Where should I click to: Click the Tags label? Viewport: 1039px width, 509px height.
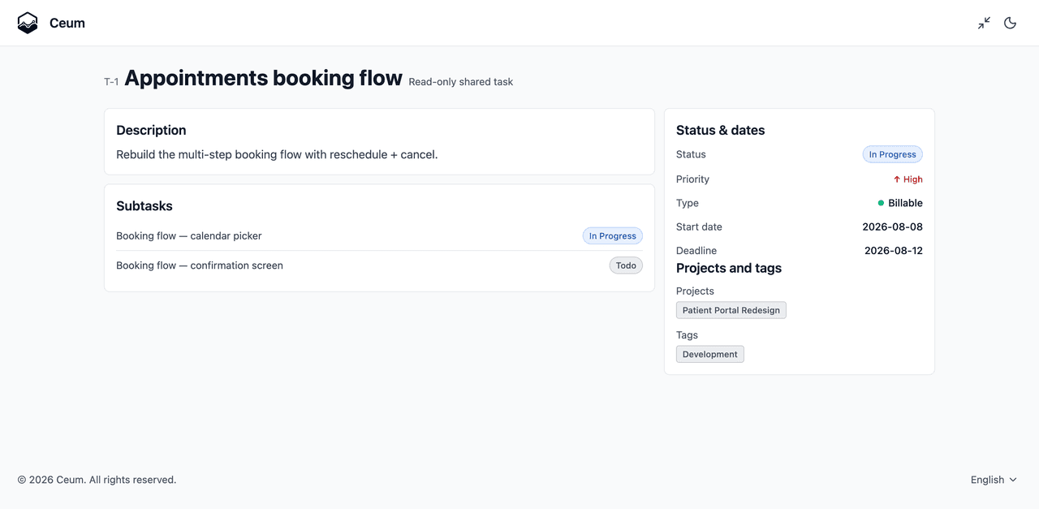(x=687, y=334)
